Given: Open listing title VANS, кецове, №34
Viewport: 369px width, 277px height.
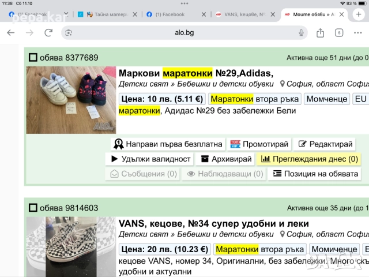Looking at the screenshot, I should [214, 223].
